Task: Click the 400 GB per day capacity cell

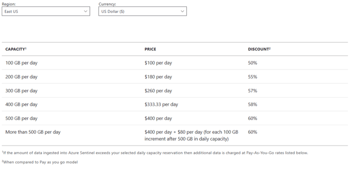Action: 21,104
